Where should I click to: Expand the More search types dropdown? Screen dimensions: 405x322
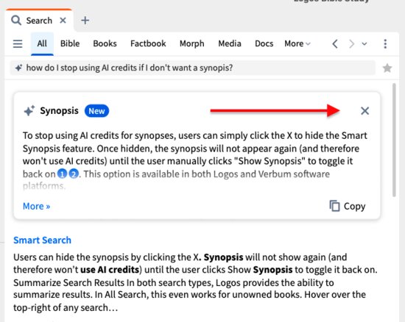coord(297,43)
